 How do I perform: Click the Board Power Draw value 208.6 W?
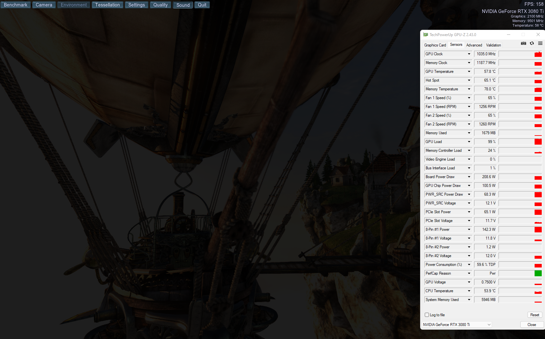tap(486, 177)
